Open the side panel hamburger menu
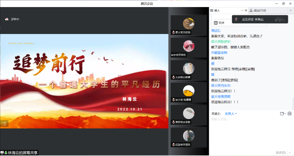This screenshot has width=294, height=156. coord(290,10)
